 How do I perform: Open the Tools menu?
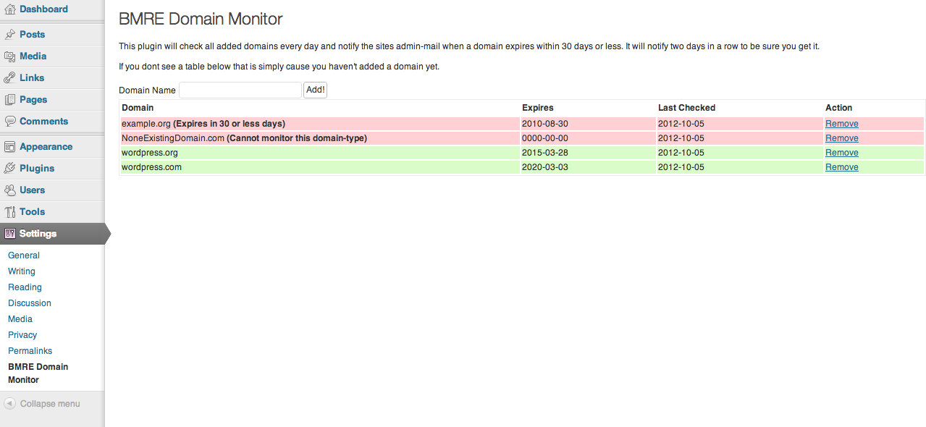pyautogui.click(x=32, y=211)
